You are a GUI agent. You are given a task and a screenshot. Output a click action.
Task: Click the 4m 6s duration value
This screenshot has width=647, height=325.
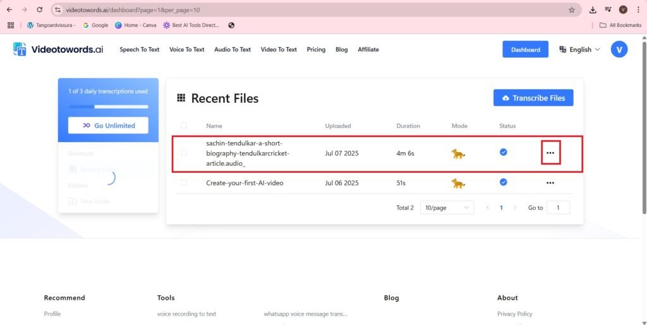pyautogui.click(x=405, y=153)
